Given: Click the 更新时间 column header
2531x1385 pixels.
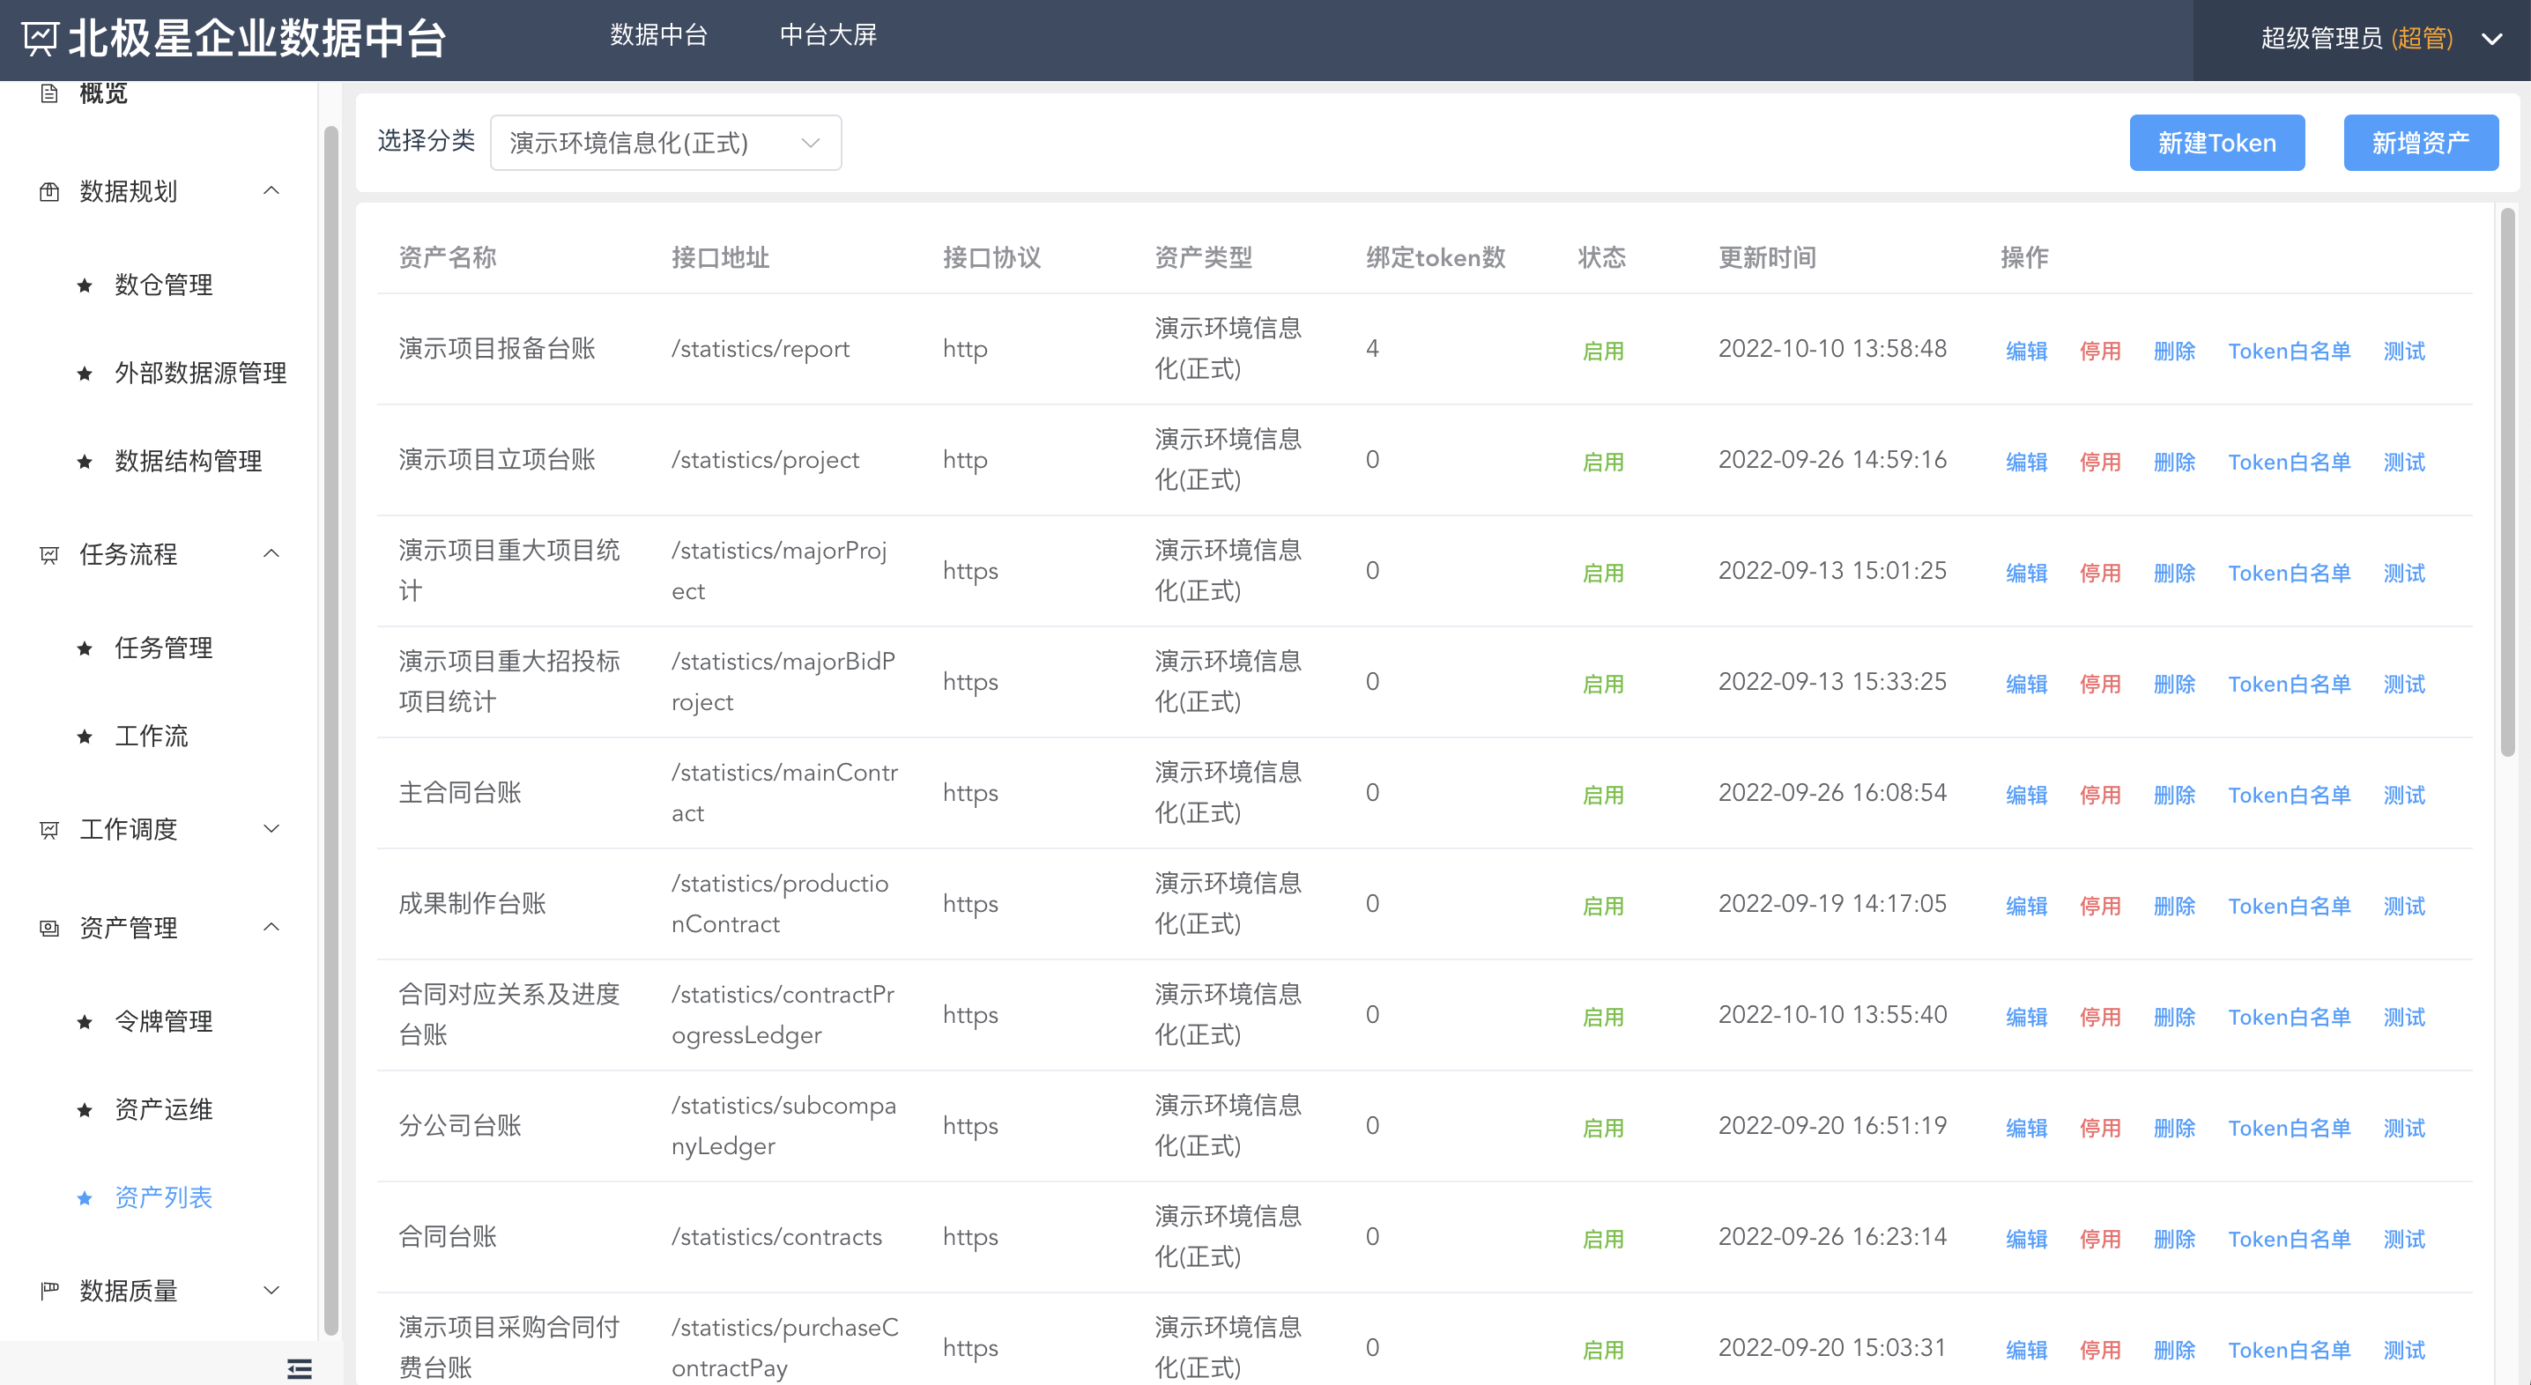Looking at the screenshot, I should (x=1767, y=257).
